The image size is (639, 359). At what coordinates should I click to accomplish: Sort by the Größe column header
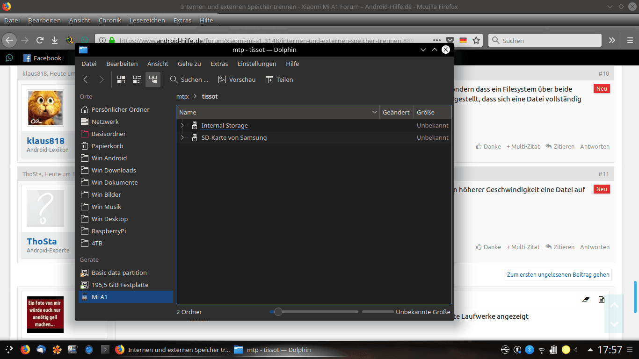432,112
